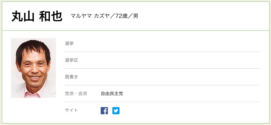Click the サイト row label

pyautogui.click(x=71, y=110)
